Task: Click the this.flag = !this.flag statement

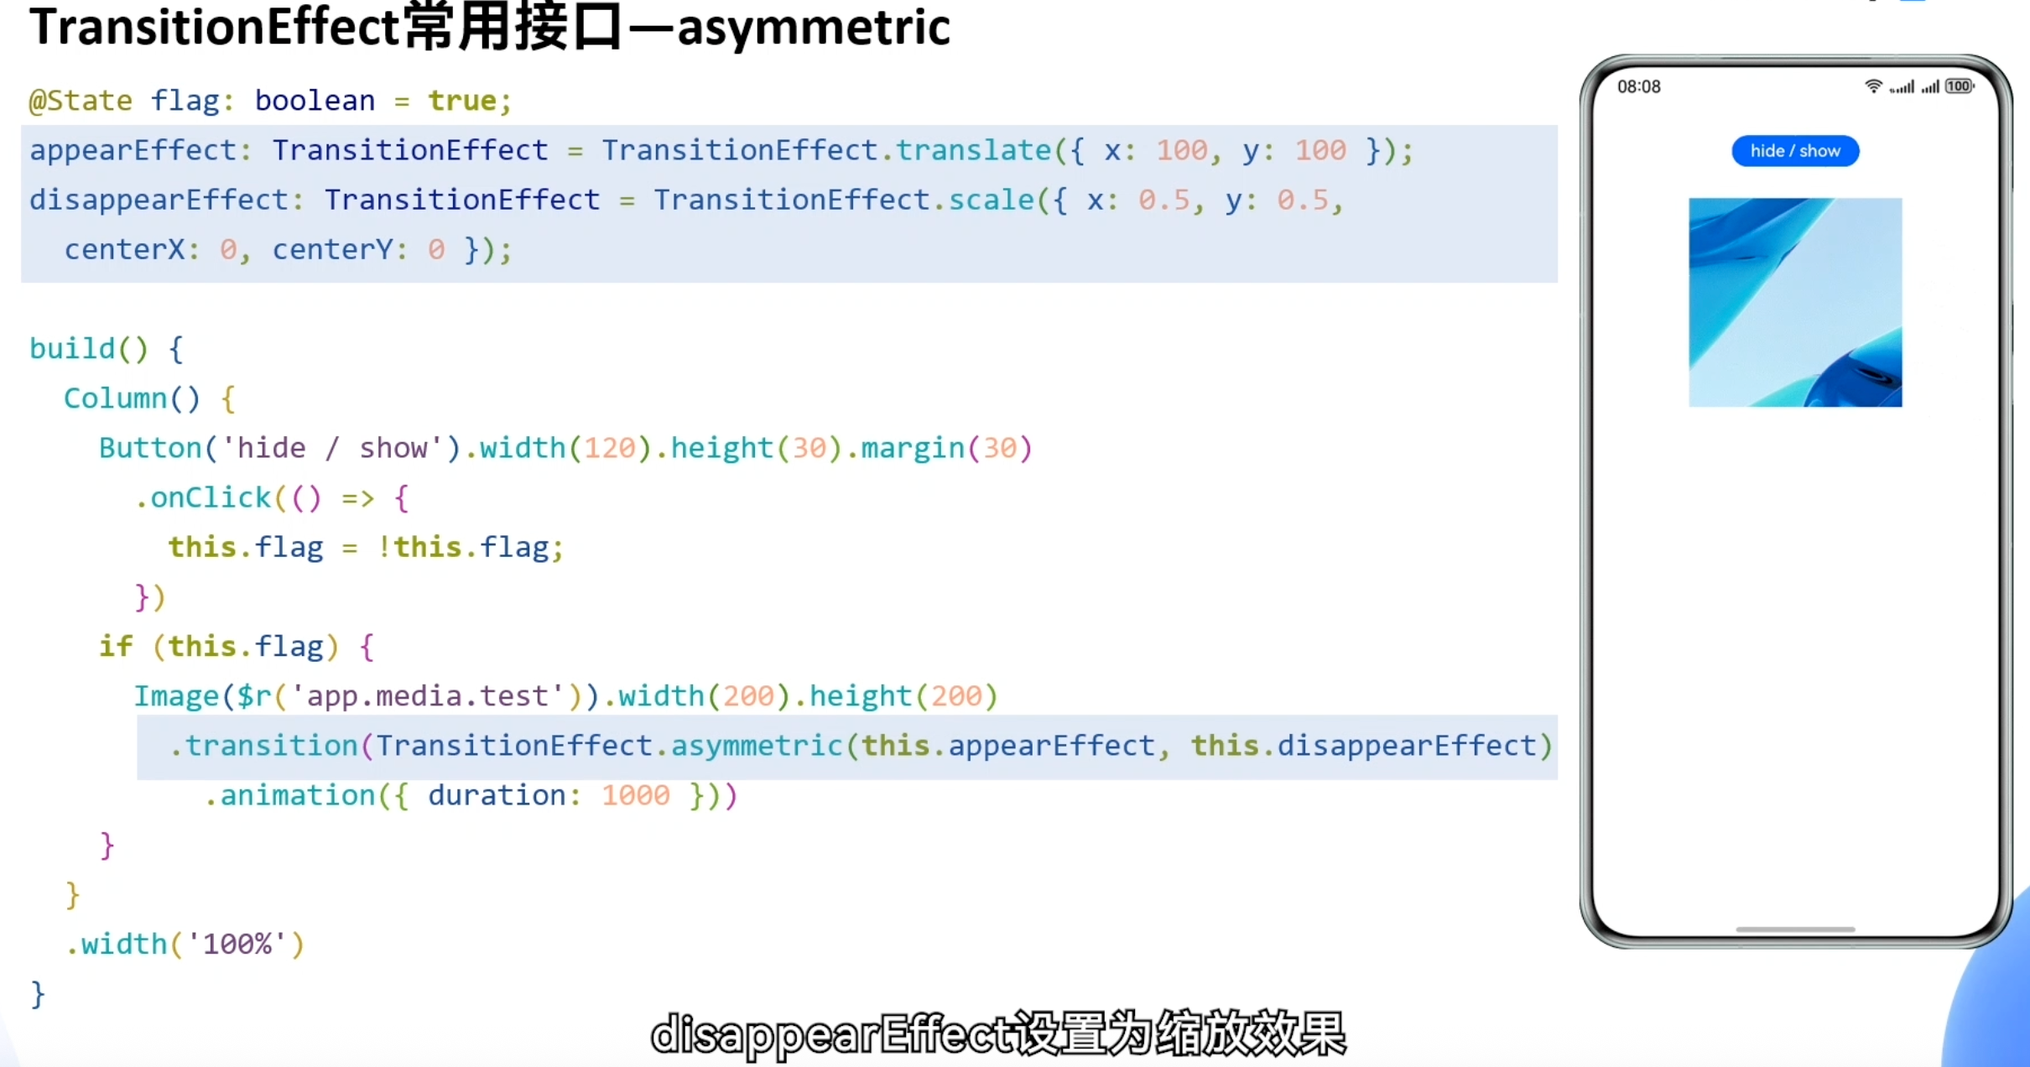Action: coord(366,547)
